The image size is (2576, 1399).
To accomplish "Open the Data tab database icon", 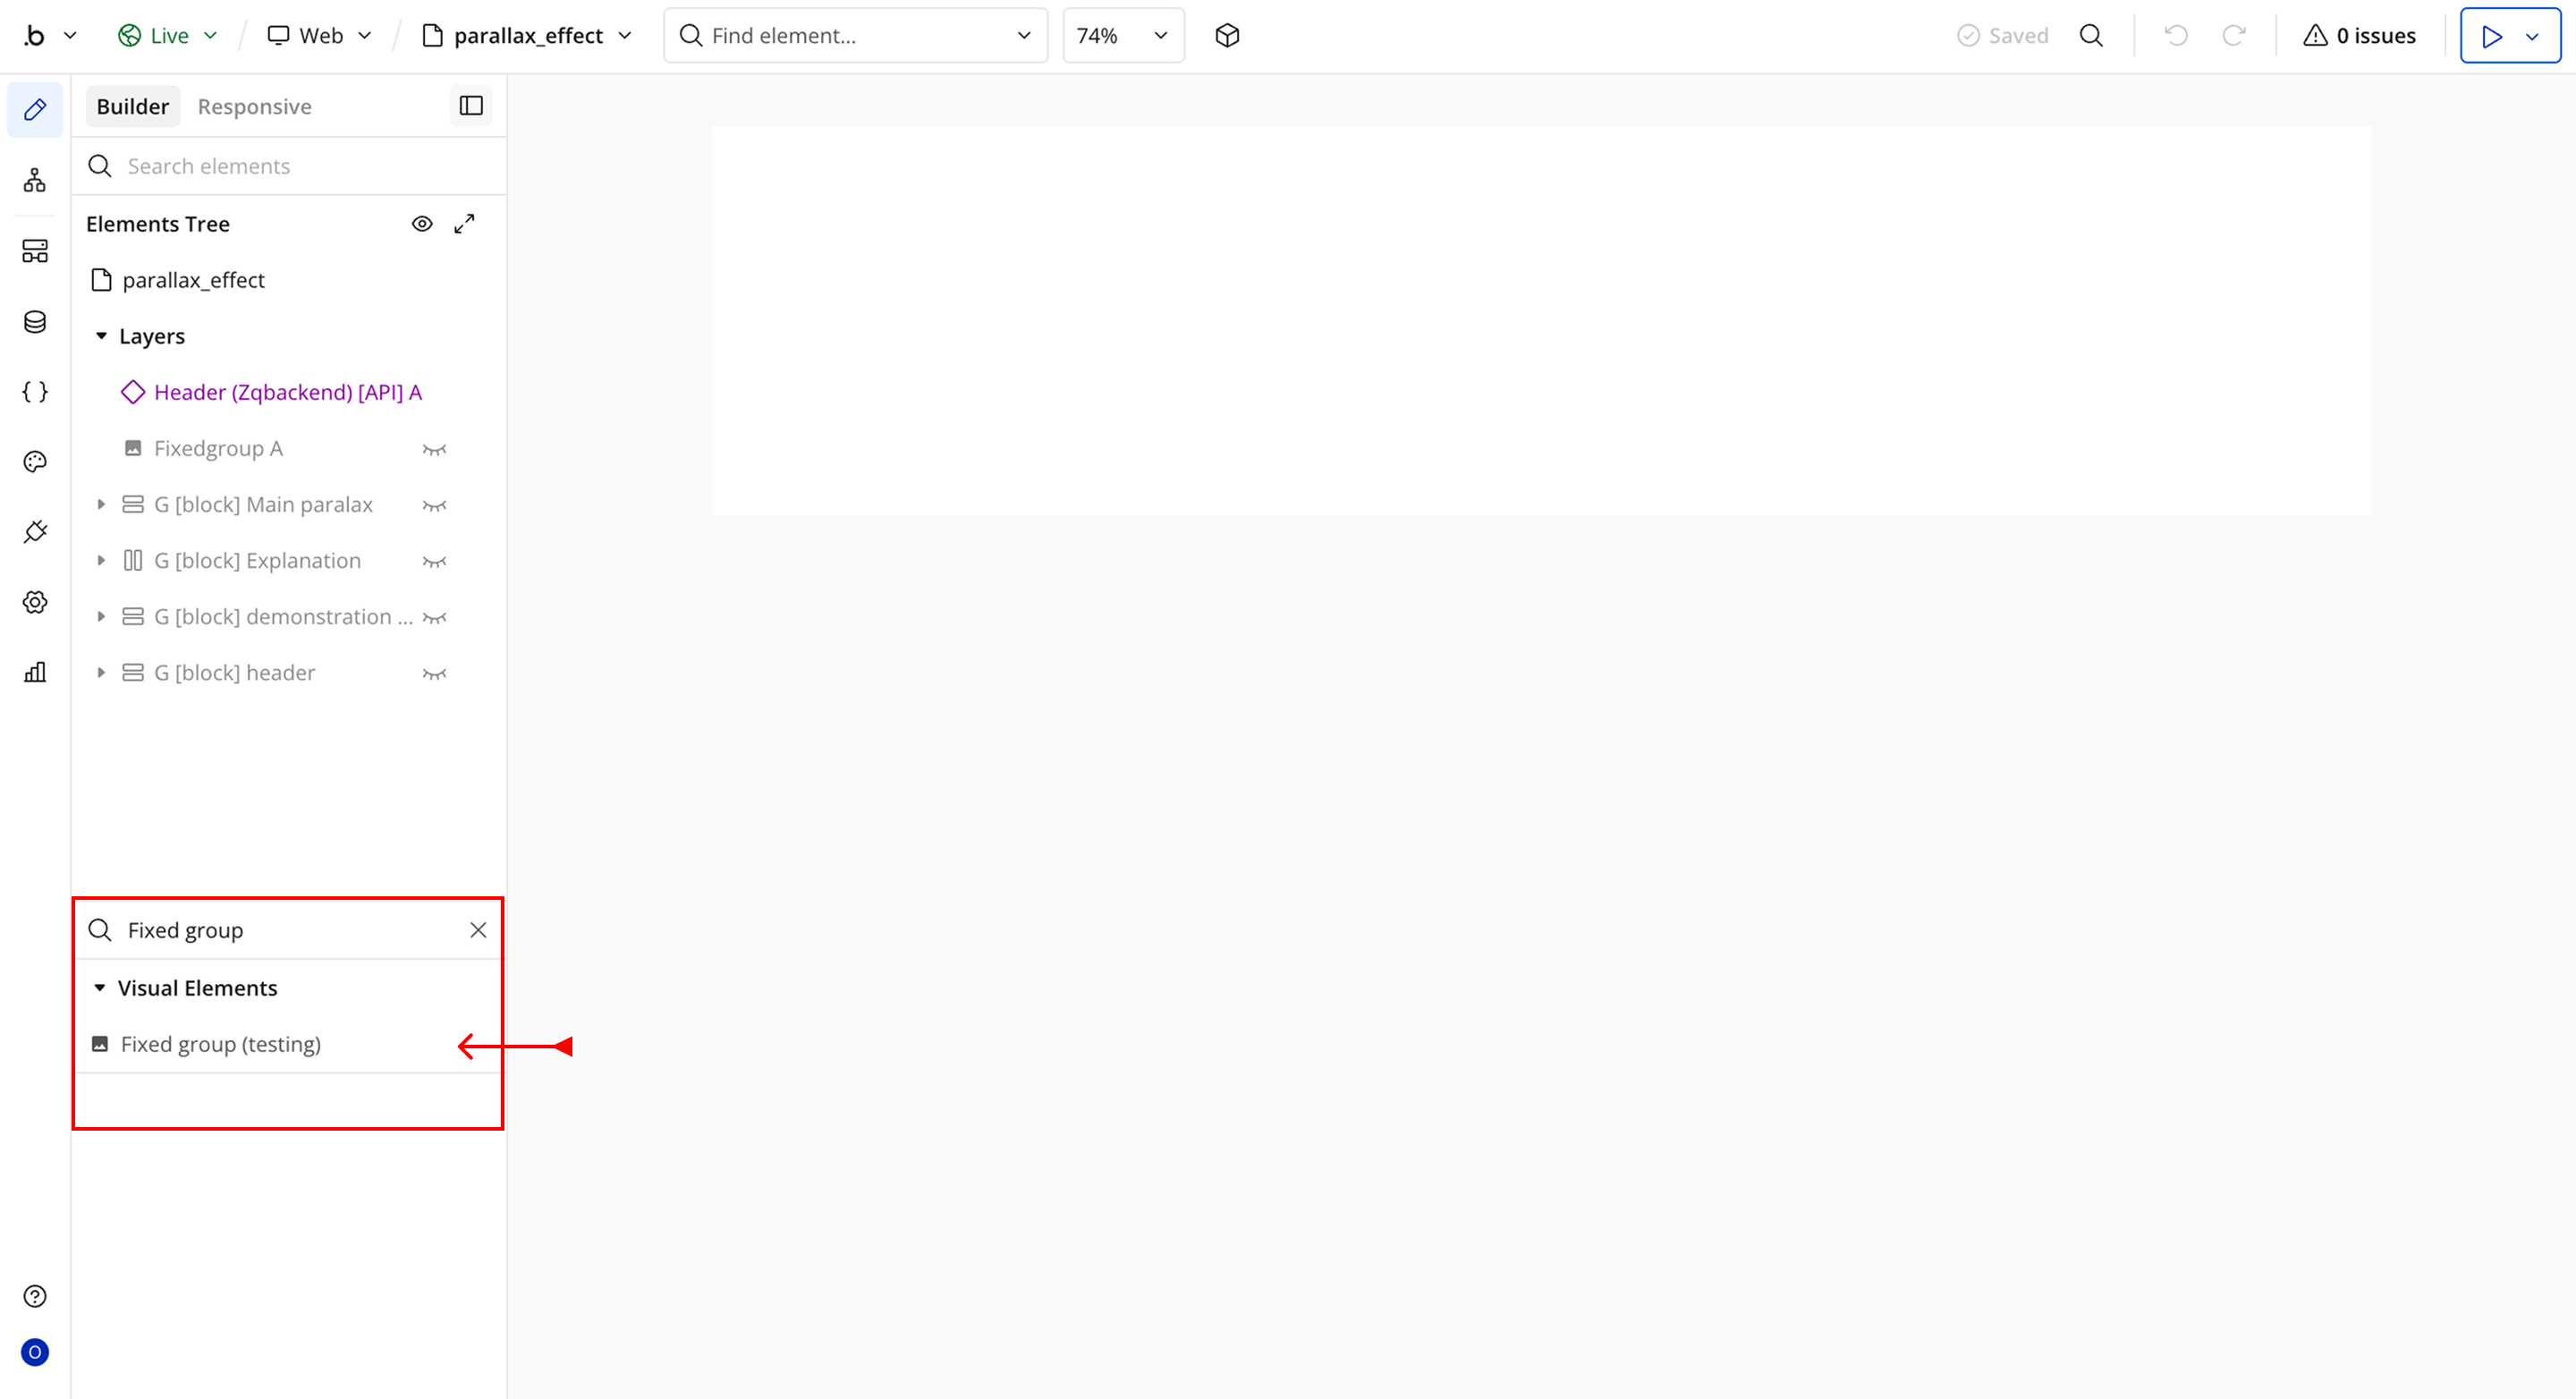I will click(x=35, y=322).
